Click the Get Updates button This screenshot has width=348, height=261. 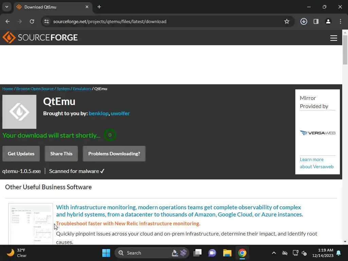21,154
